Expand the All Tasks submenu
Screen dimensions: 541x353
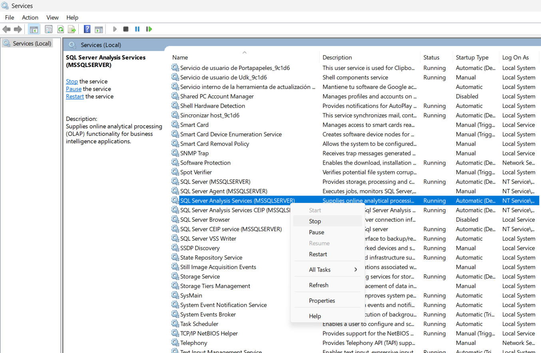[x=327, y=270]
